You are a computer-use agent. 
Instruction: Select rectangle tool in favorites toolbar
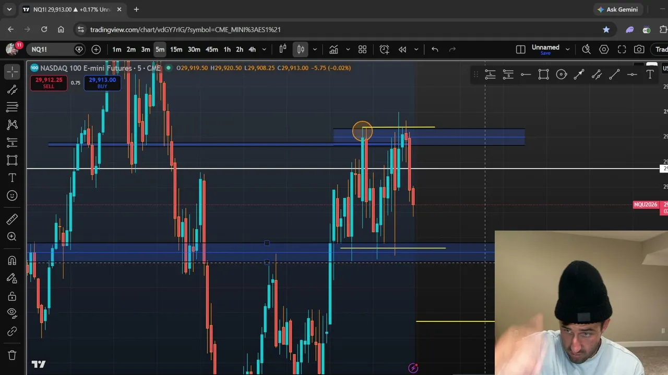click(544, 75)
